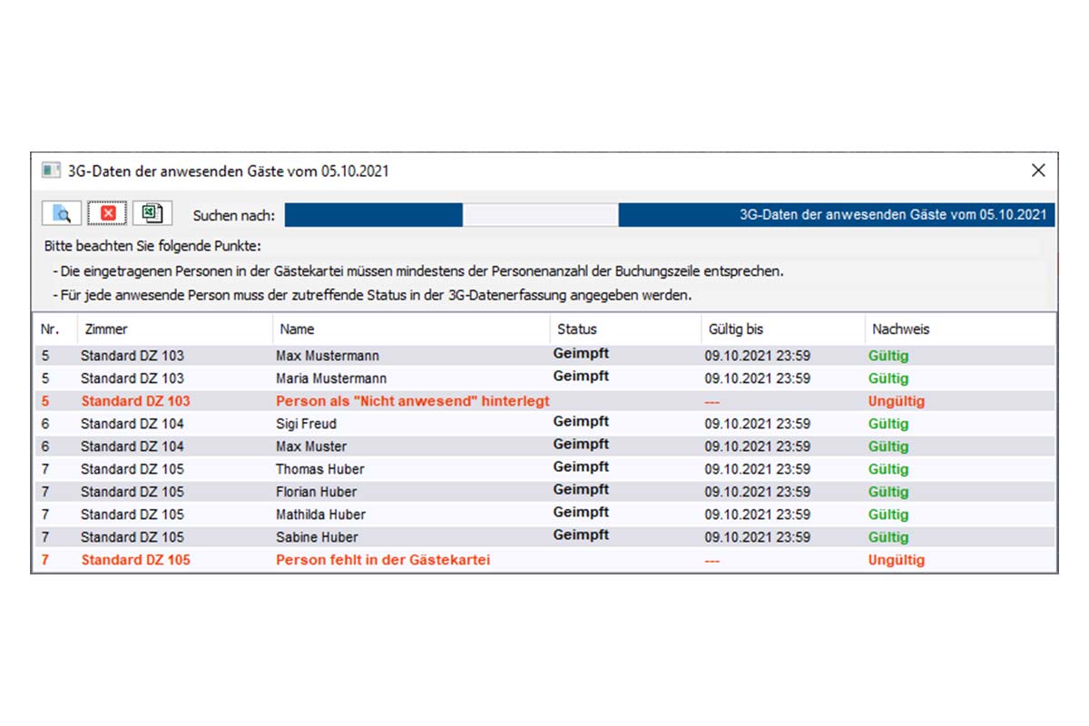This screenshot has height=726, width=1089.
Task: Close the 3G-Daten dialog window
Action: click(x=1038, y=171)
